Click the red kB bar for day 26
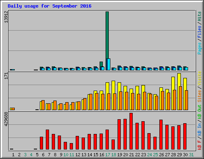The height and width of the screenshot is (159, 204). pyautogui.click(x=161, y=135)
